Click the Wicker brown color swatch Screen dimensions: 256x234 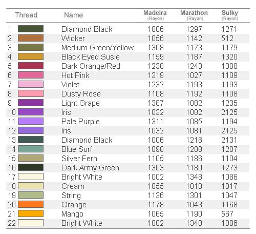pos(31,38)
